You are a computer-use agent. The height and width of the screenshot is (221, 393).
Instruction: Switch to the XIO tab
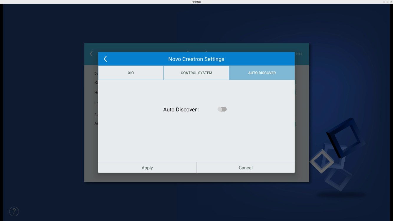[x=131, y=73]
